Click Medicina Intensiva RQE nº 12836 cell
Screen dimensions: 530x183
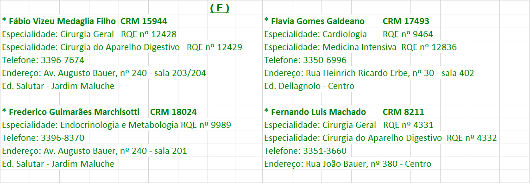(360, 47)
